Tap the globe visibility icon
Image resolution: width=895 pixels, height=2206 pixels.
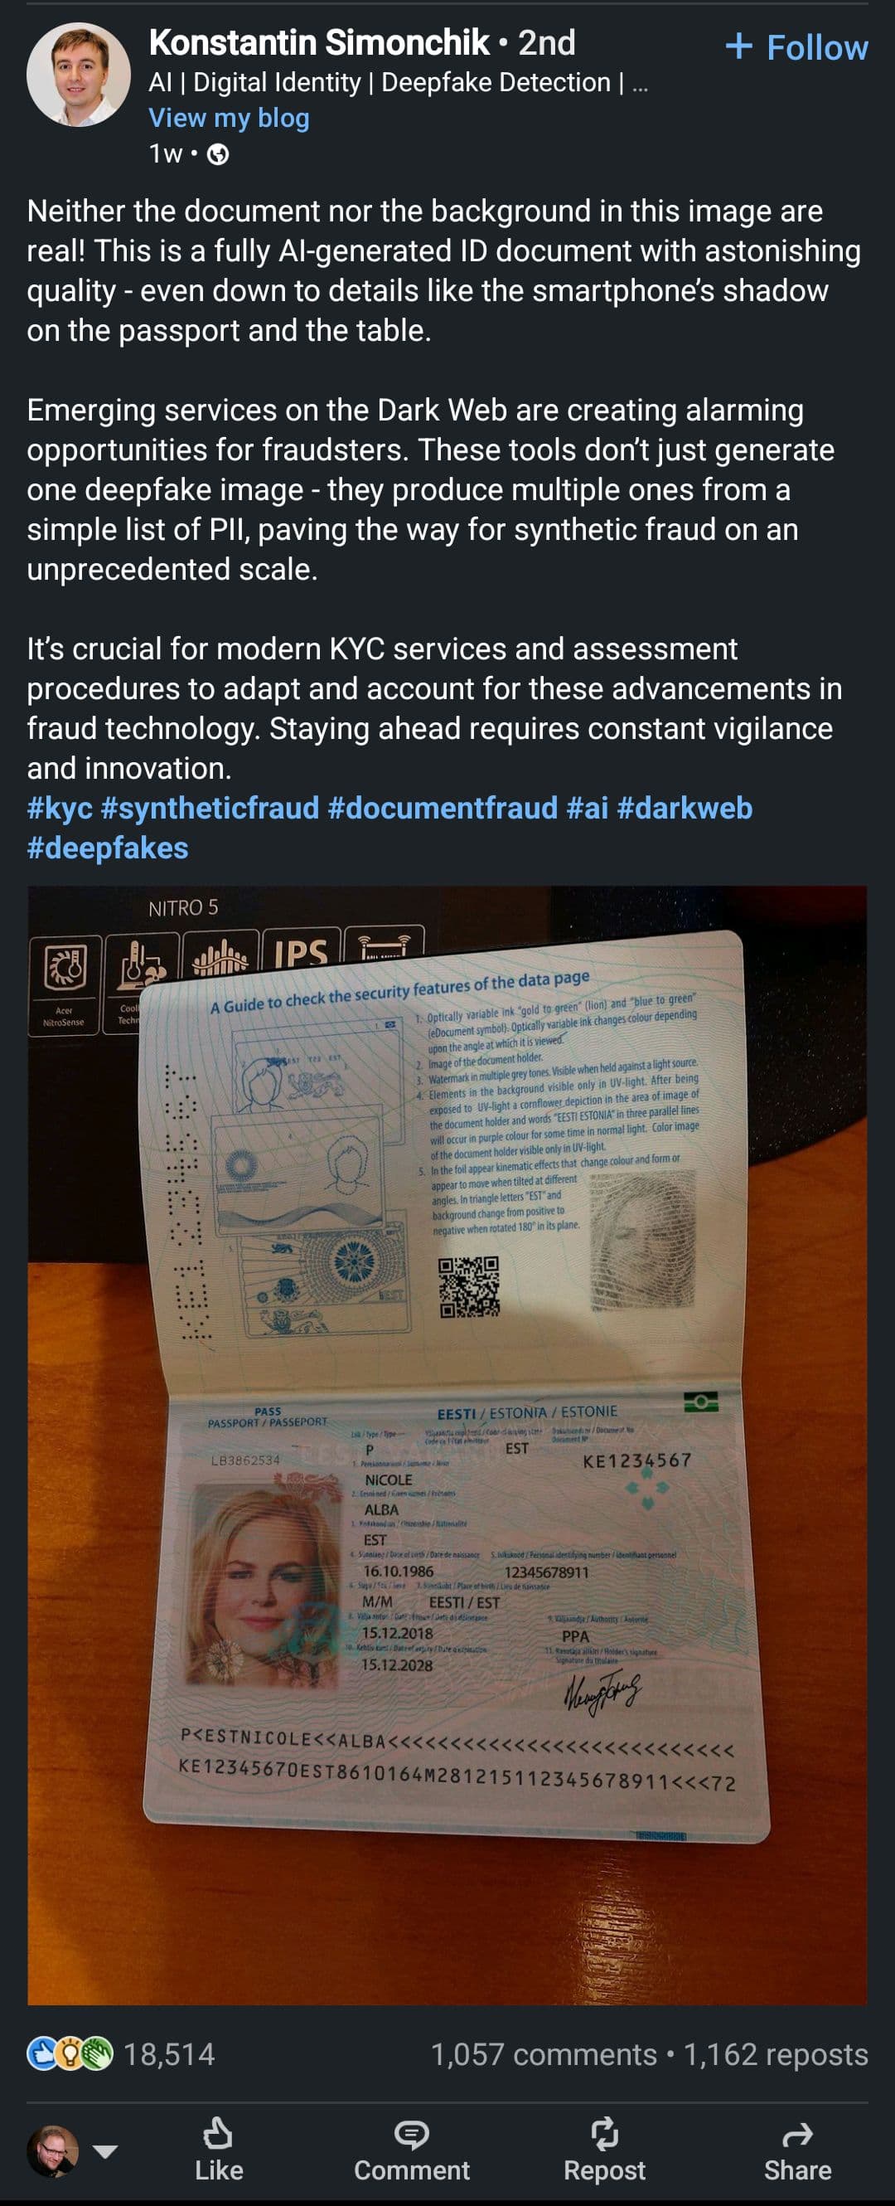tap(218, 154)
